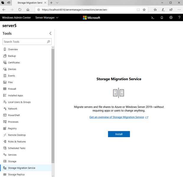The image size is (183, 177).
Task: Open the Storage tool
Action: pyautogui.click(x=26, y=161)
